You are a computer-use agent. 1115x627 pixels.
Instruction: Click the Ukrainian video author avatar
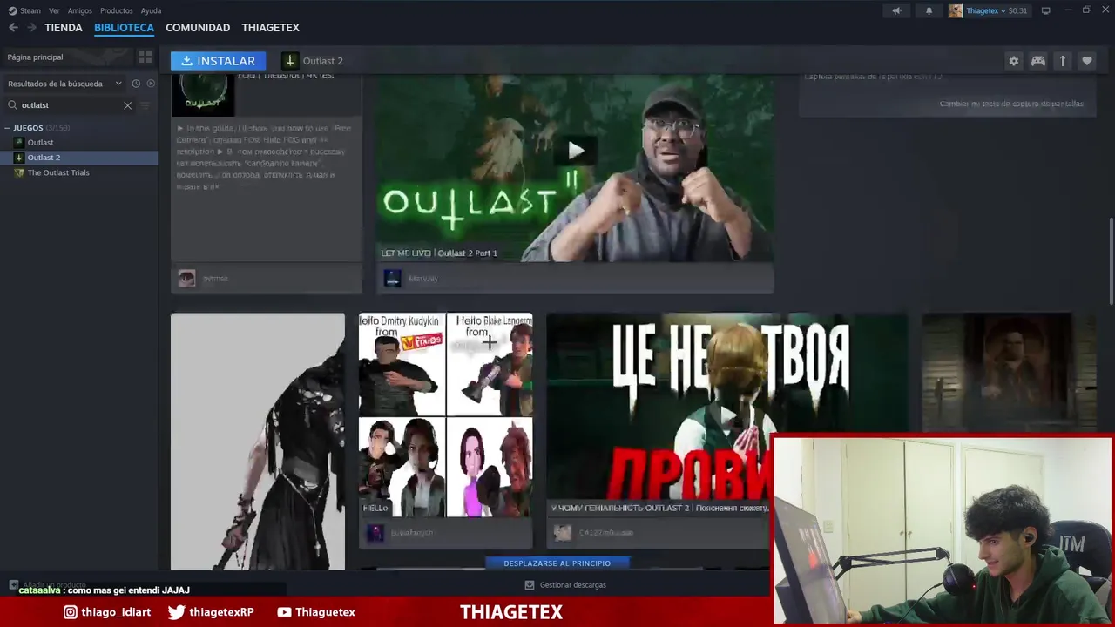pyautogui.click(x=563, y=533)
